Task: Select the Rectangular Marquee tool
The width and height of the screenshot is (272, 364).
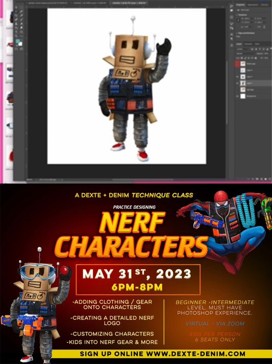Action: [x=21, y=7]
